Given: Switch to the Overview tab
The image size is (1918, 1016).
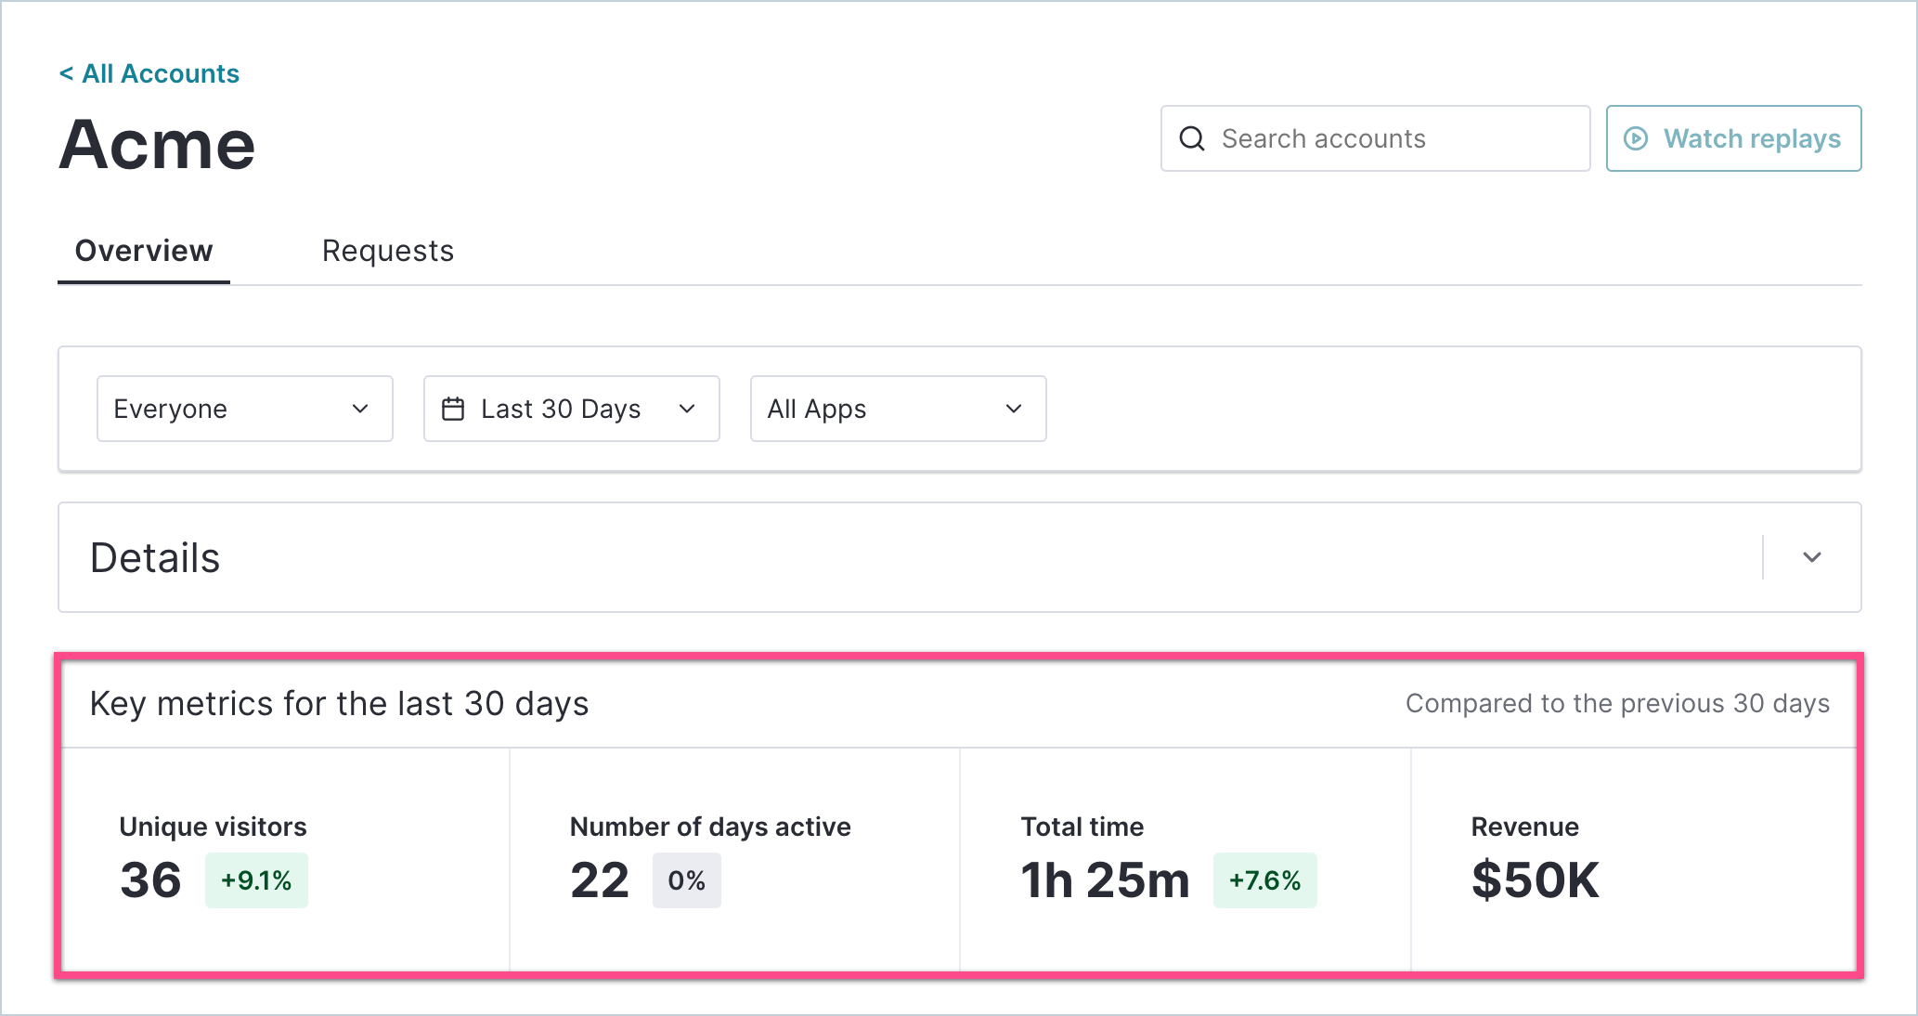Looking at the screenshot, I should (x=144, y=251).
